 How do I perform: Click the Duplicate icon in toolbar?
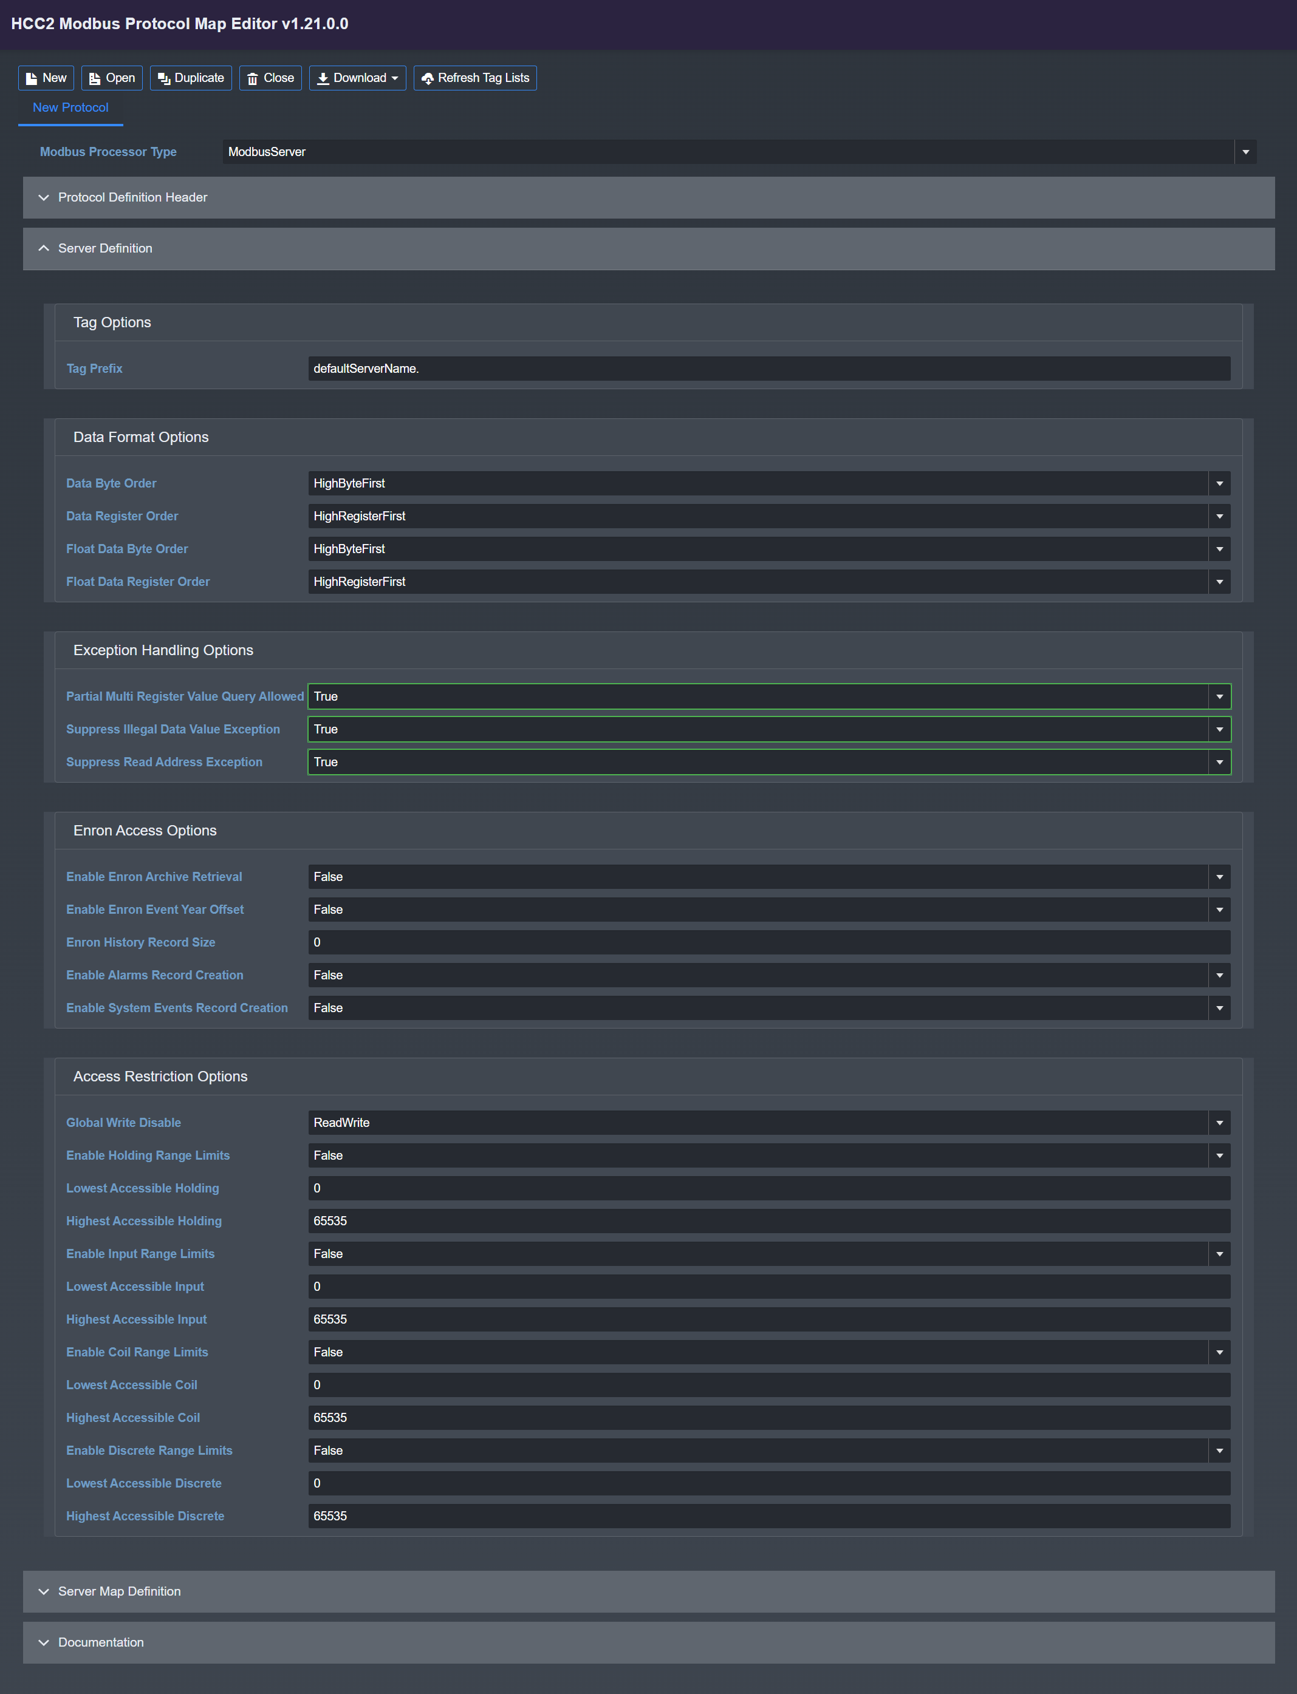pyautogui.click(x=163, y=78)
